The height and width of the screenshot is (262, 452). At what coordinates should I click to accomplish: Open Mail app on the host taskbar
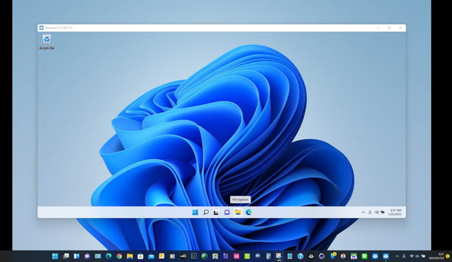(x=151, y=256)
